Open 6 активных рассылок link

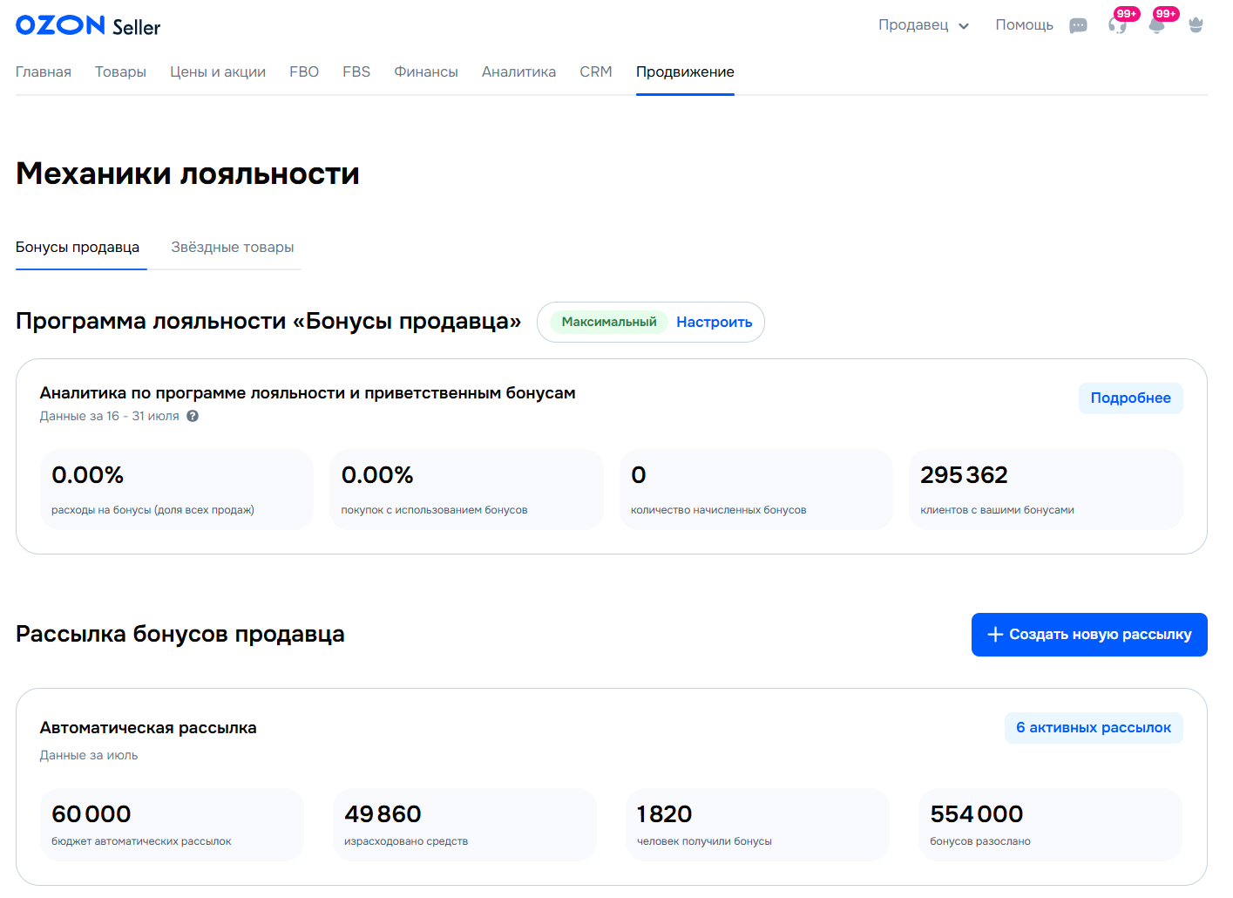click(x=1094, y=728)
